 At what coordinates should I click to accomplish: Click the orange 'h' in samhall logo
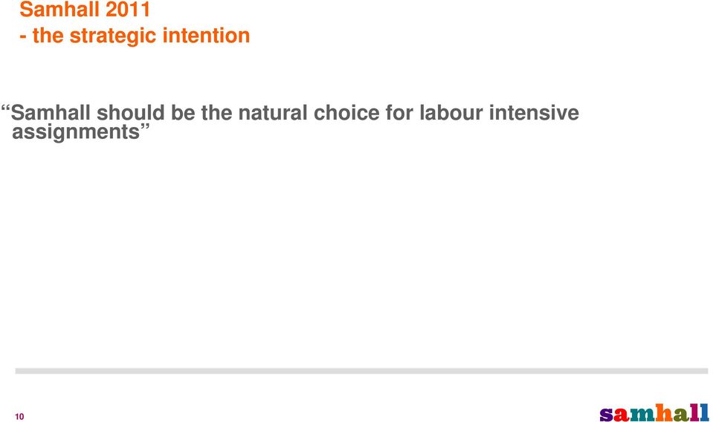pos(664,412)
